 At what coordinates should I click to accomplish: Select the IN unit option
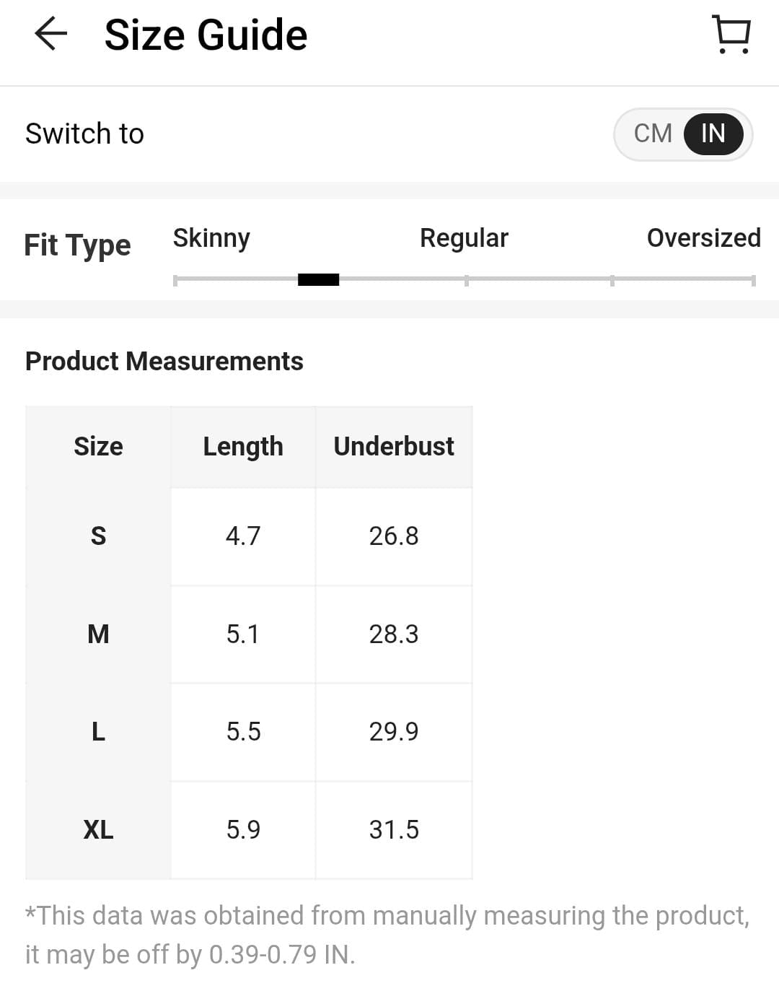coord(713,134)
